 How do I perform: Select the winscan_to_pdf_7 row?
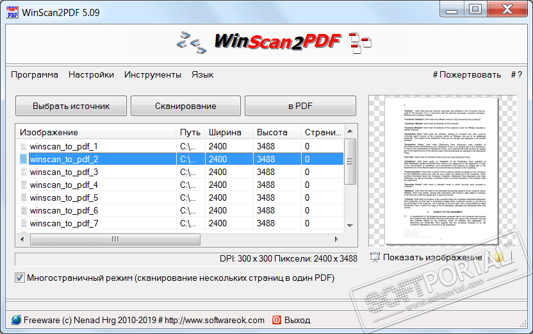click(x=180, y=223)
